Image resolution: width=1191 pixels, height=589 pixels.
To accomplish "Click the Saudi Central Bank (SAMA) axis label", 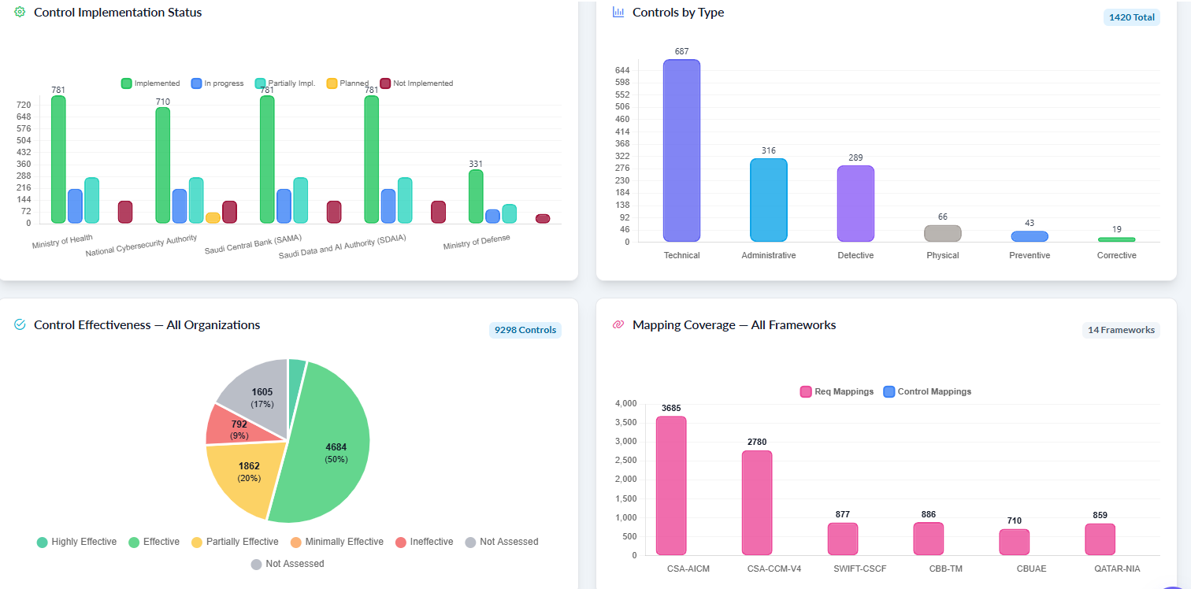I will click(x=253, y=244).
